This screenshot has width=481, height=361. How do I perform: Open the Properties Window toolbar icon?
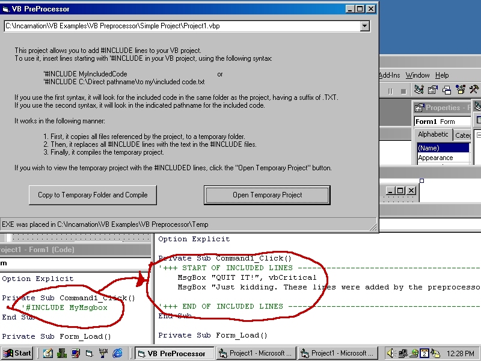432,90
